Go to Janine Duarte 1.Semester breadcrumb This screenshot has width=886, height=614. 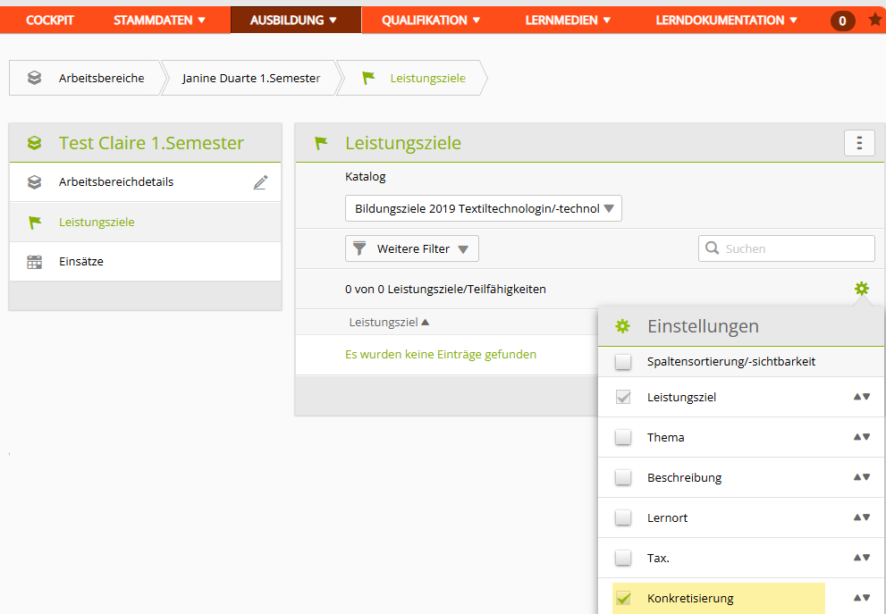(x=251, y=78)
